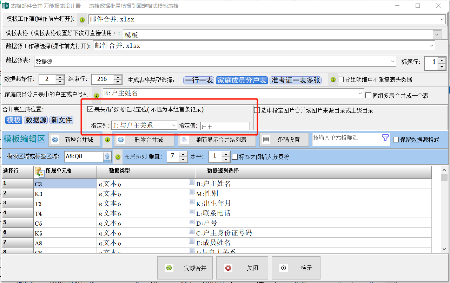Decrease 结束行 216 with down arrow
This screenshot has height=283, width=450.
pyautogui.click(x=118, y=82)
